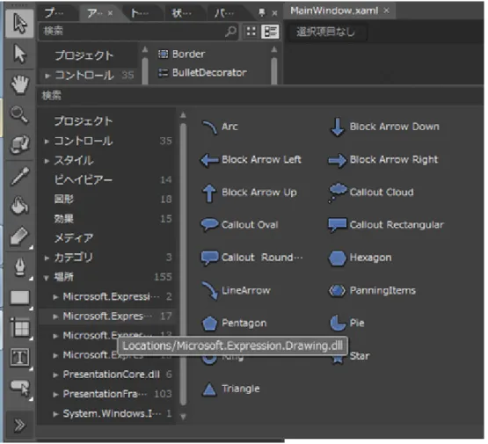Expand the スタイル category
The image size is (488, 444).
pos(47,161)
